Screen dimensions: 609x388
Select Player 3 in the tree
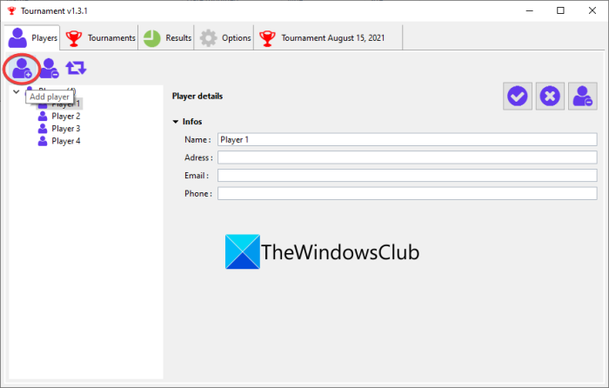tap(65, 129)
